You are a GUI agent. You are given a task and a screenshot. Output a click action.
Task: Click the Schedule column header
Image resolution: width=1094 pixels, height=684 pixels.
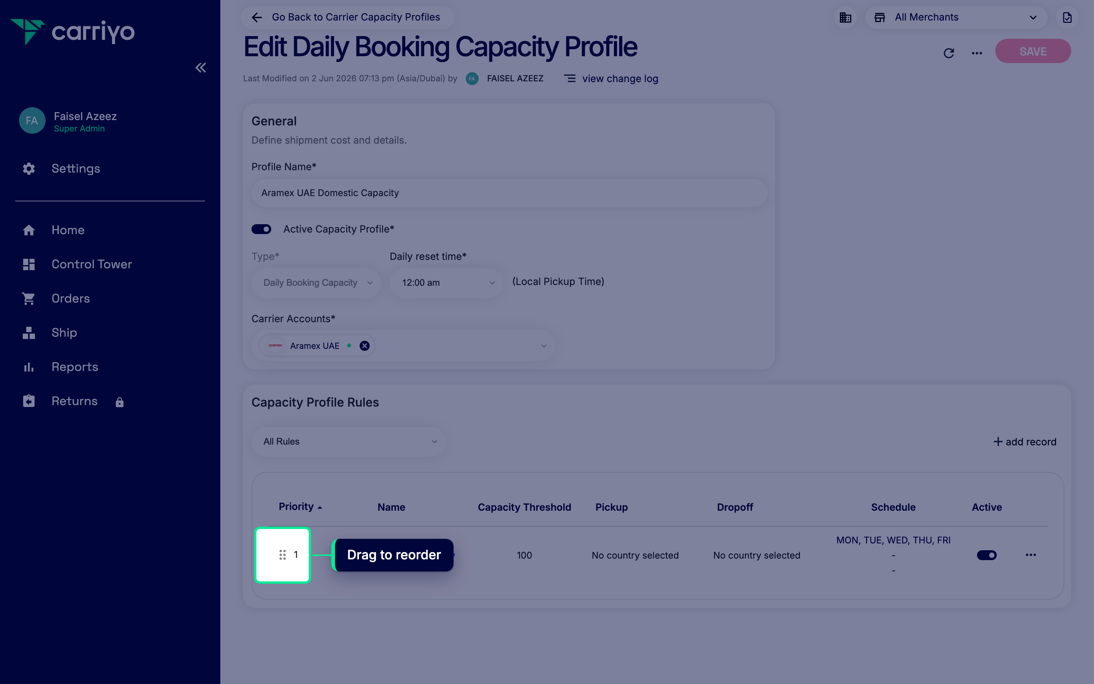(893, 507)
